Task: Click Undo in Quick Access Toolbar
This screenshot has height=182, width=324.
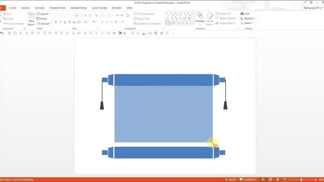Action: [x=2, y=33]
